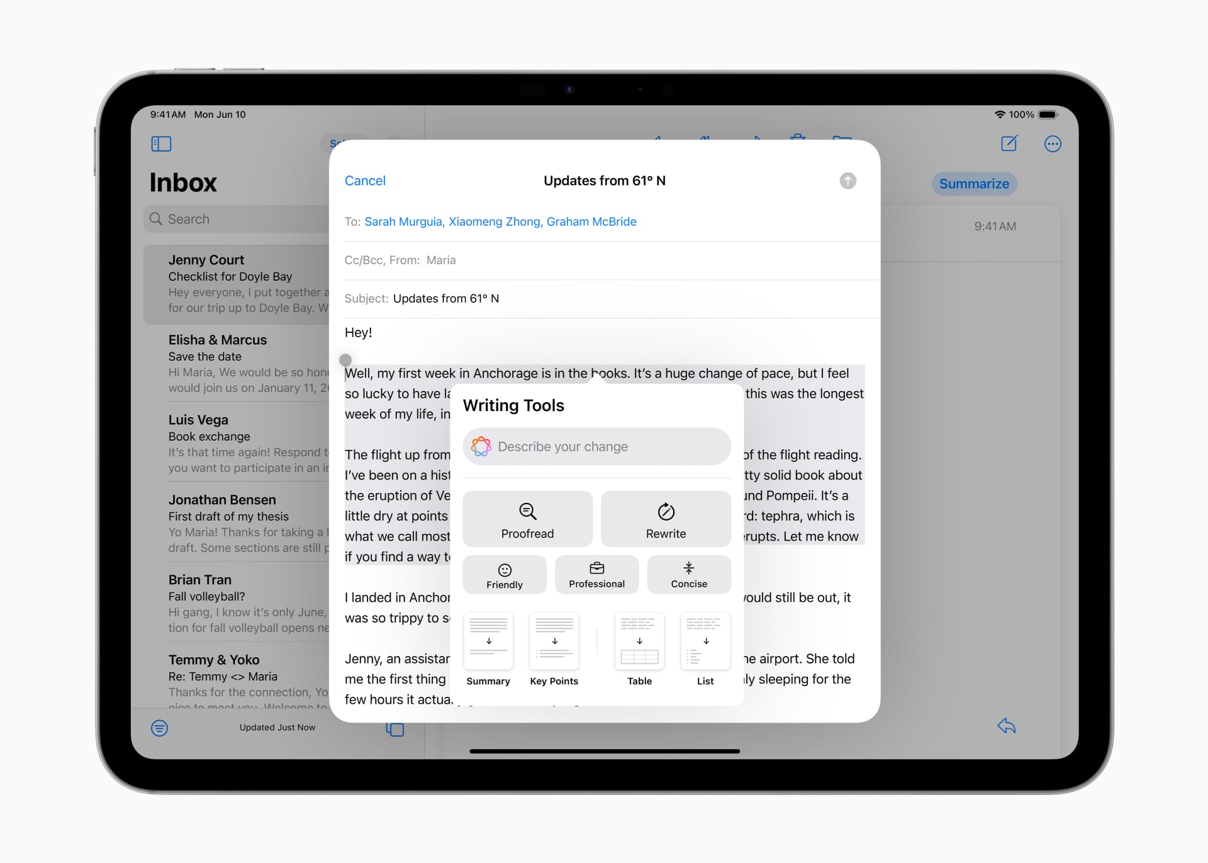Click the compose new email icon
This screenshot has height=863, width=1208.
coord(1008,143)
